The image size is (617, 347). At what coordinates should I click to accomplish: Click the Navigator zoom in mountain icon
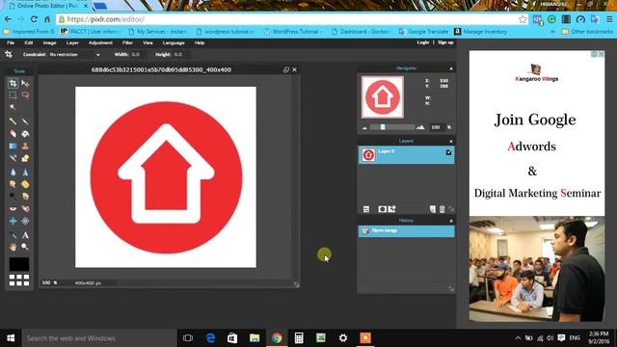420,127
